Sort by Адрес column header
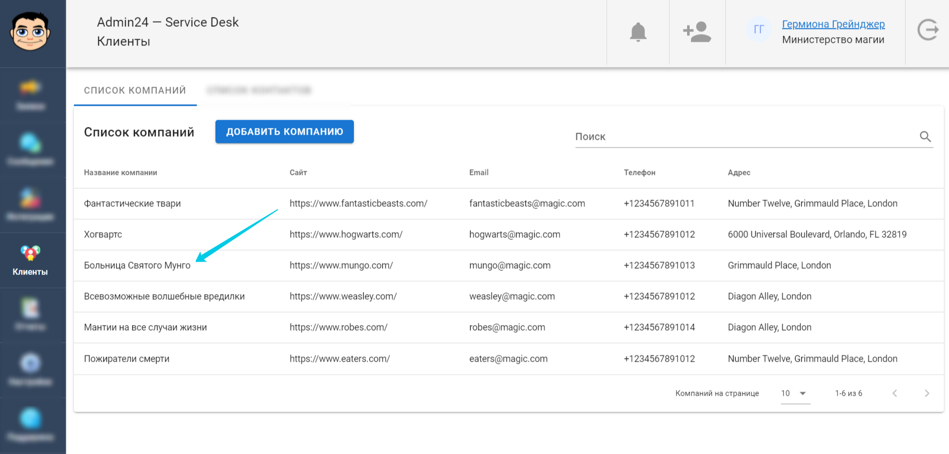This screenshot has width=949, height=454. pos(739,173)
